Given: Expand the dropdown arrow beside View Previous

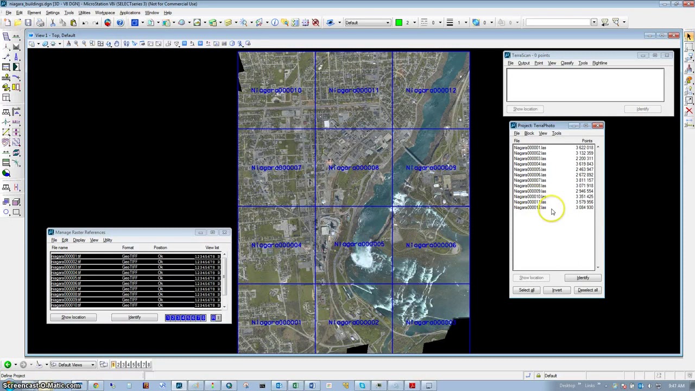Looking at the screenshot, I should coord(15,364).
